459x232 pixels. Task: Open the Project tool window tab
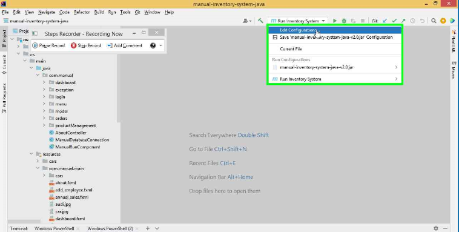[4, 38]
